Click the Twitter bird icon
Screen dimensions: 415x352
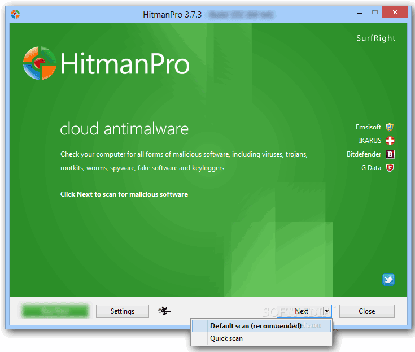point(388,280)
